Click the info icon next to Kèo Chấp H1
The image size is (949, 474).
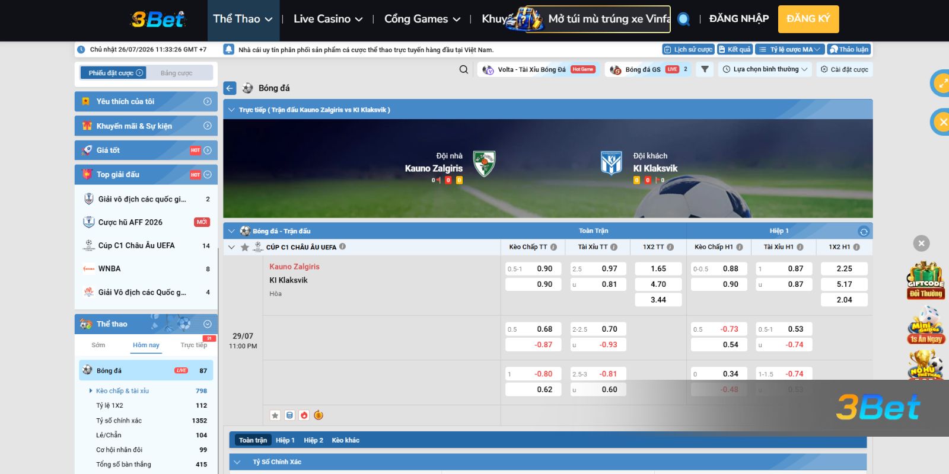(x=739, y=247)
